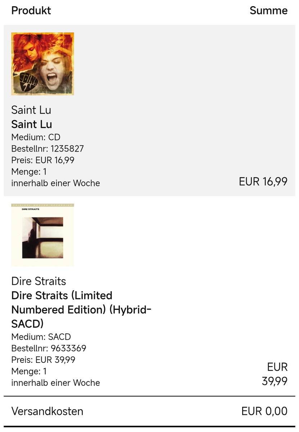Viewport: 299px width, 432px height.
Task: Click the Produkt column header
Action: [31, 11]
